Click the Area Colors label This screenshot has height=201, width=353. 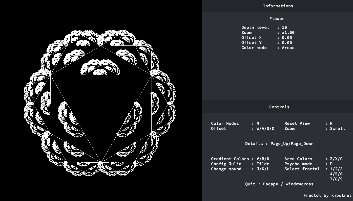[298, 159]
